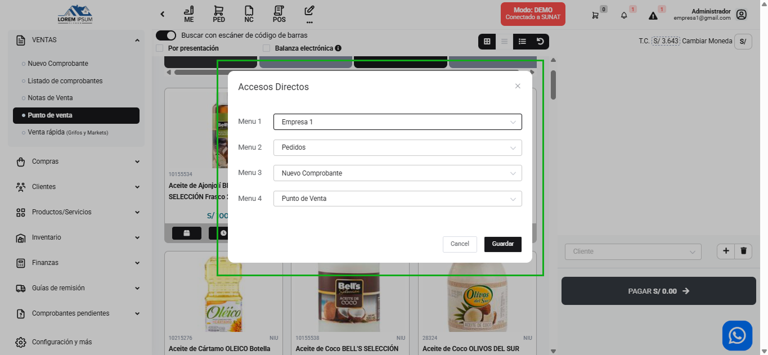Cancel the Accesos Directos dialog

[460, 244]
